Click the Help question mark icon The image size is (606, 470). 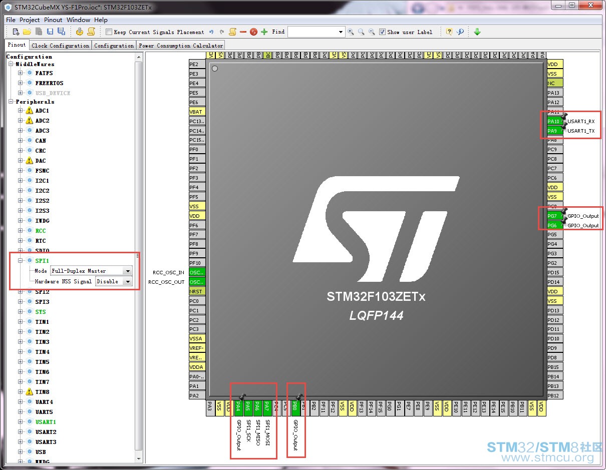[449, 32]
